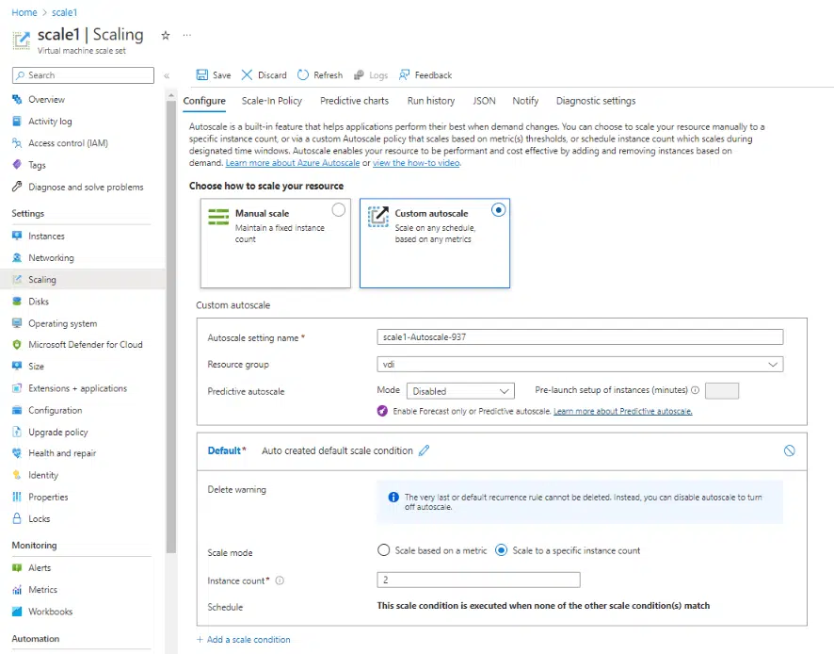Select the Custom autoscale card
The height and width of the screenshot is (654, 834).
pyautogui.click(x=435, y=243)
